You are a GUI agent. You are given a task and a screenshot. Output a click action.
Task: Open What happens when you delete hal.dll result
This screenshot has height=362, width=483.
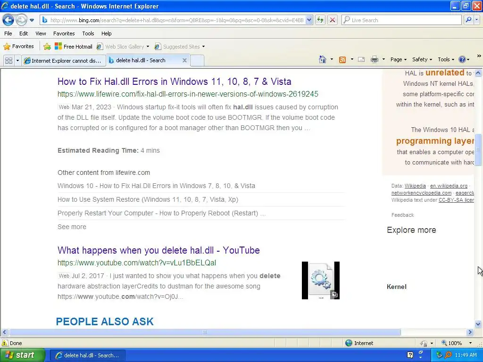(158, 250)
